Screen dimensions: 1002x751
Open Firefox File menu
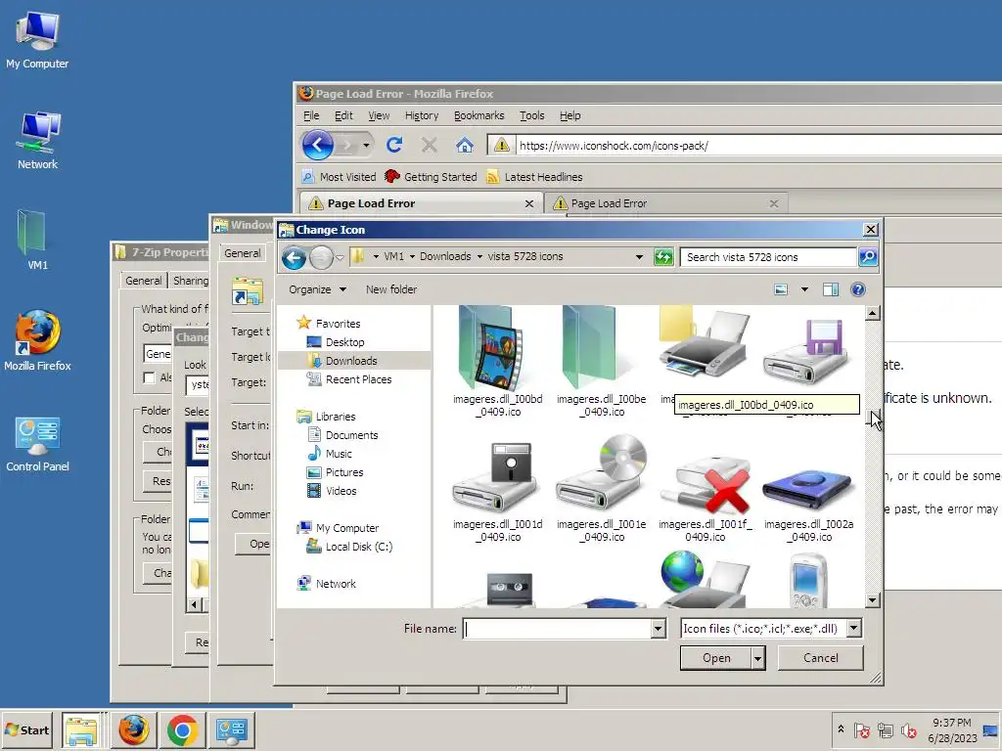pyautogui.click(x=311, y=115)
